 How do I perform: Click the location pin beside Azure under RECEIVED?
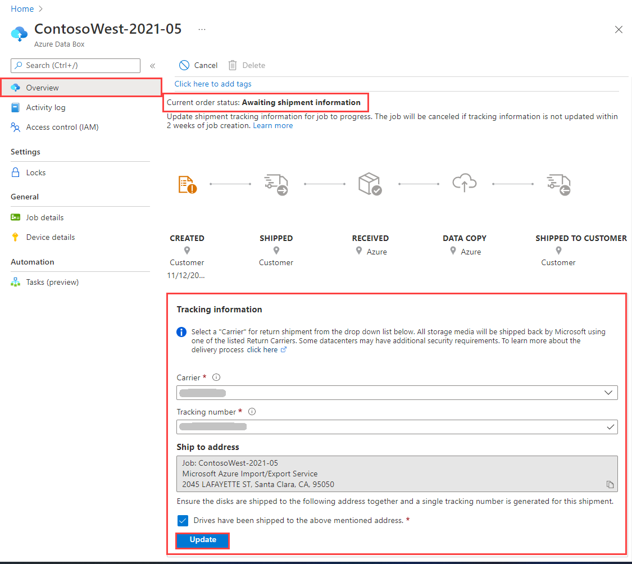pyautogui.click(x=359, y=251)
